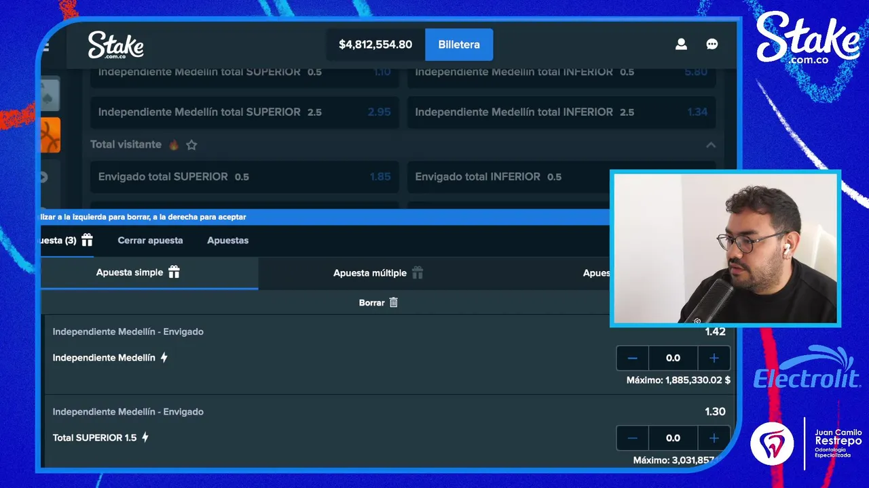
Task: Click stake input for Independiente Medellín bet
Action: [673, 358]
